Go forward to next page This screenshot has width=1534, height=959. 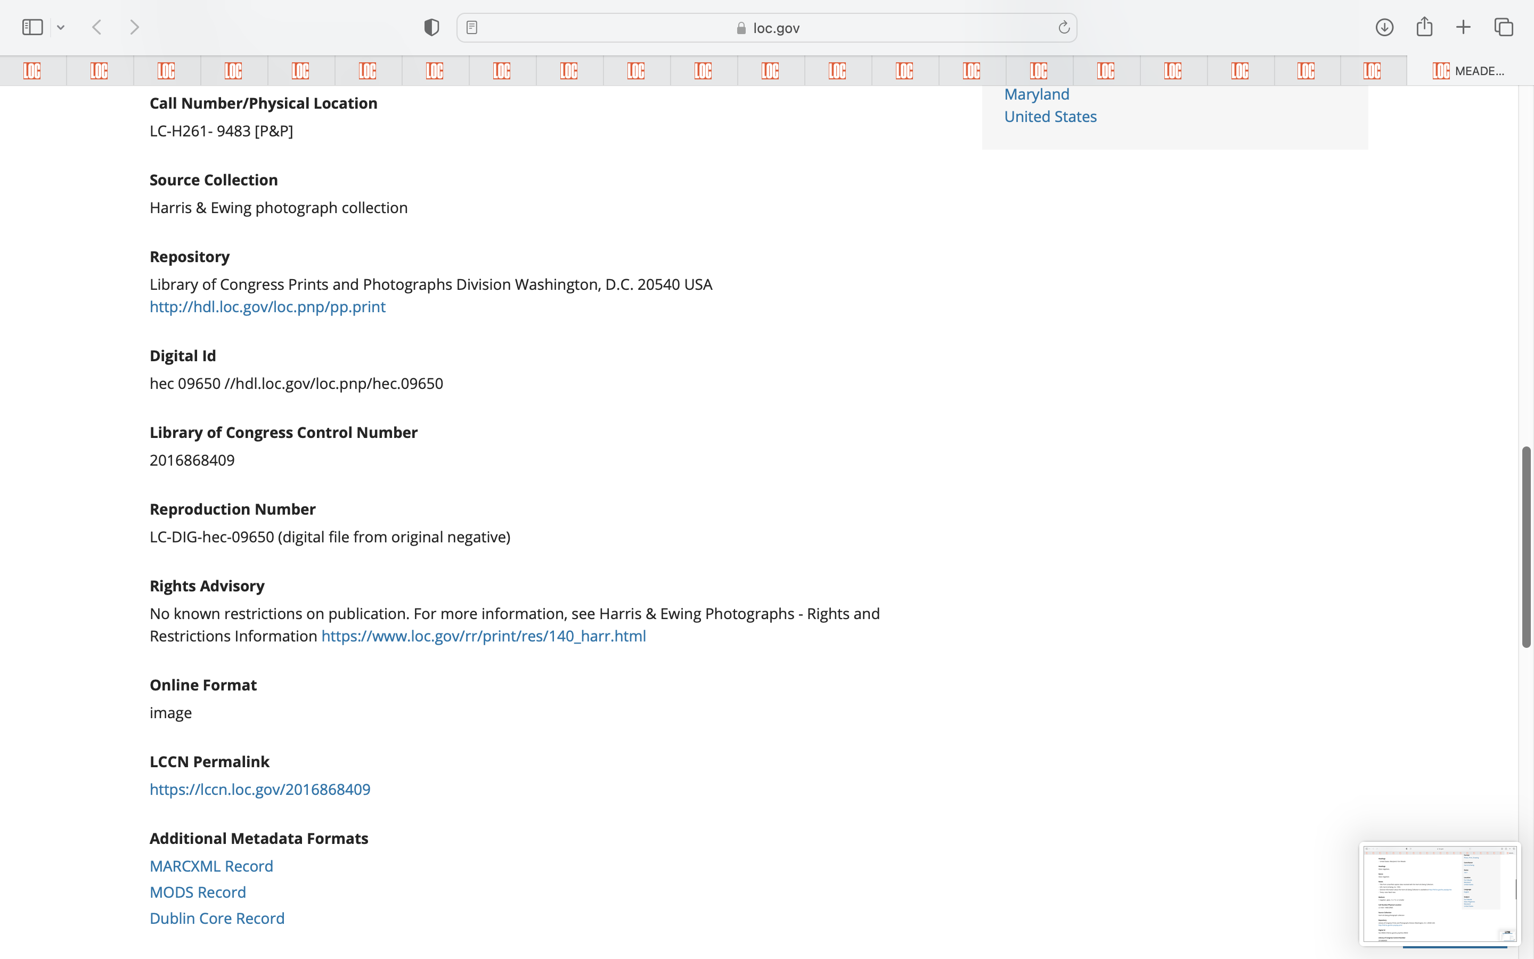pyautogui.click(x=134, y=27)
